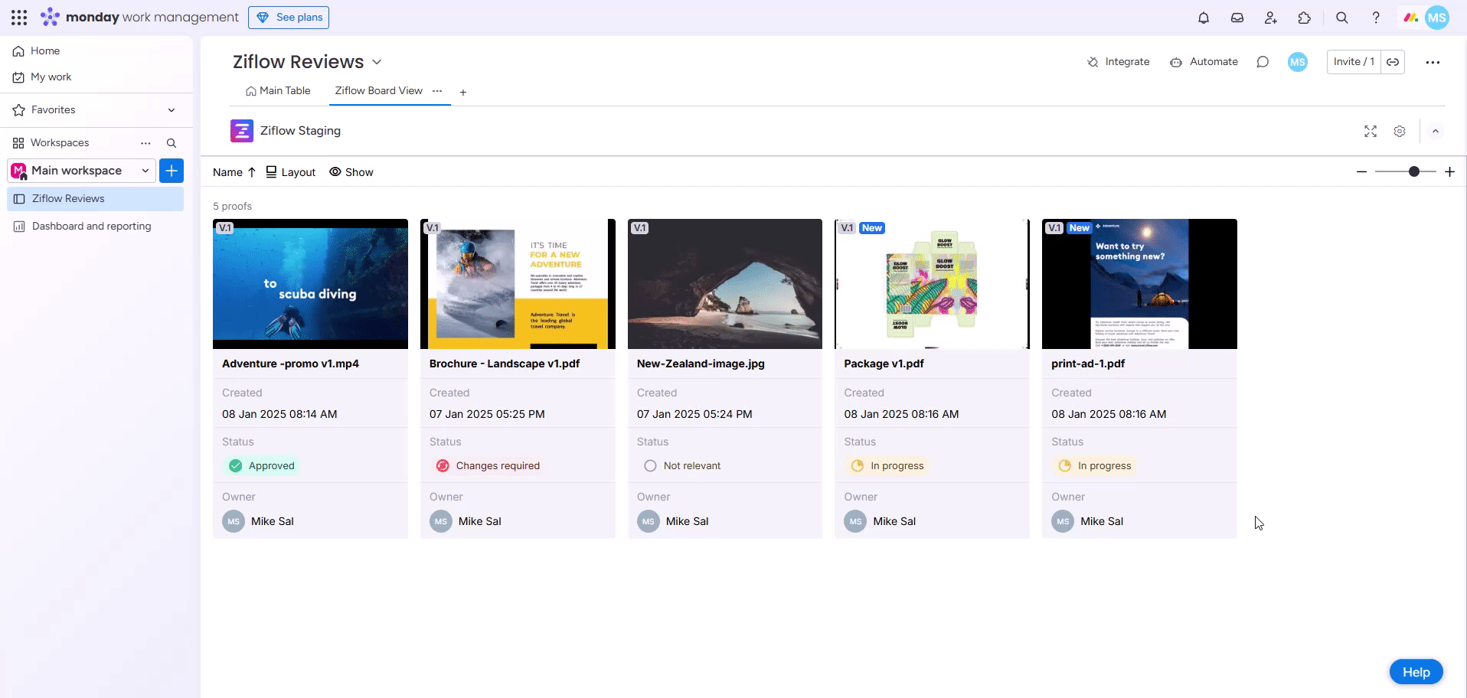Open Brochure Landscape proof thumbnail
The width and height of the screenshot is (1467, 698).
518,284
